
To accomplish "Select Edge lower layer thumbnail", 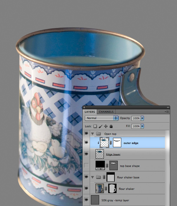I will tap(100, 154).
